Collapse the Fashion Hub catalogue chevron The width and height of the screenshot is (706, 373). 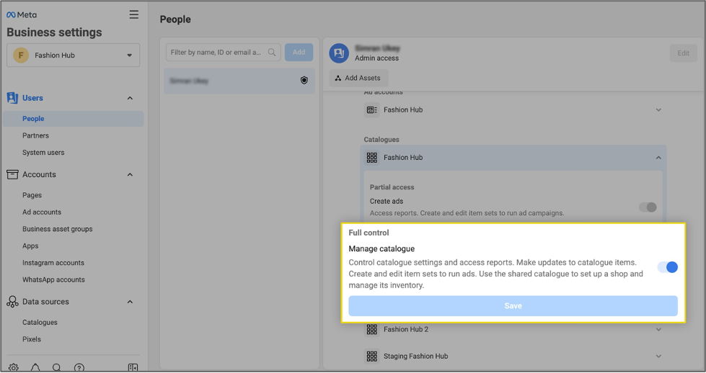click(x=658, y=157)
